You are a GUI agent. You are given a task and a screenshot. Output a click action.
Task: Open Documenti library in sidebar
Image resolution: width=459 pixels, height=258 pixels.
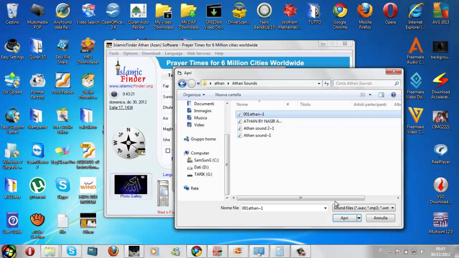click(x=204, y=104)
